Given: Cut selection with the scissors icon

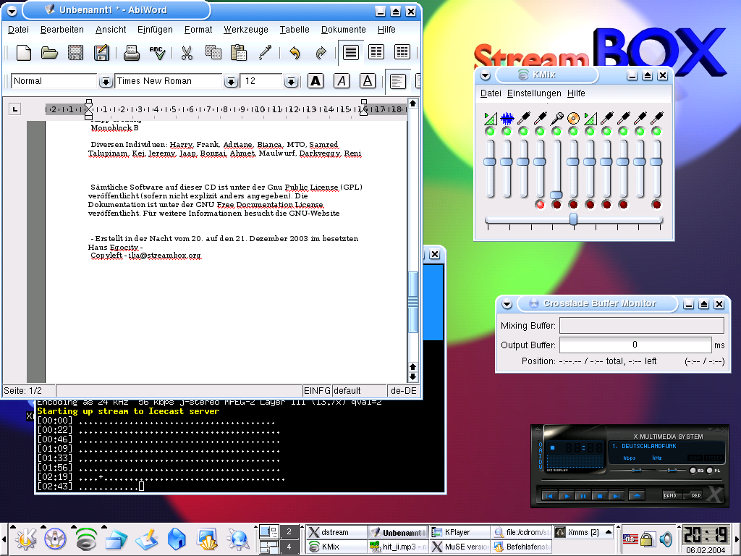Looking at the screenshot, I should [x=187, y=52].
